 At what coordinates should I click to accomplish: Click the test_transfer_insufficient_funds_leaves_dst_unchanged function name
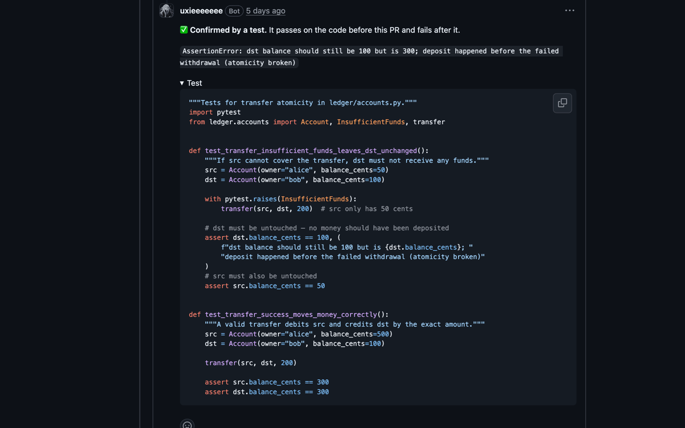(311, 151)
